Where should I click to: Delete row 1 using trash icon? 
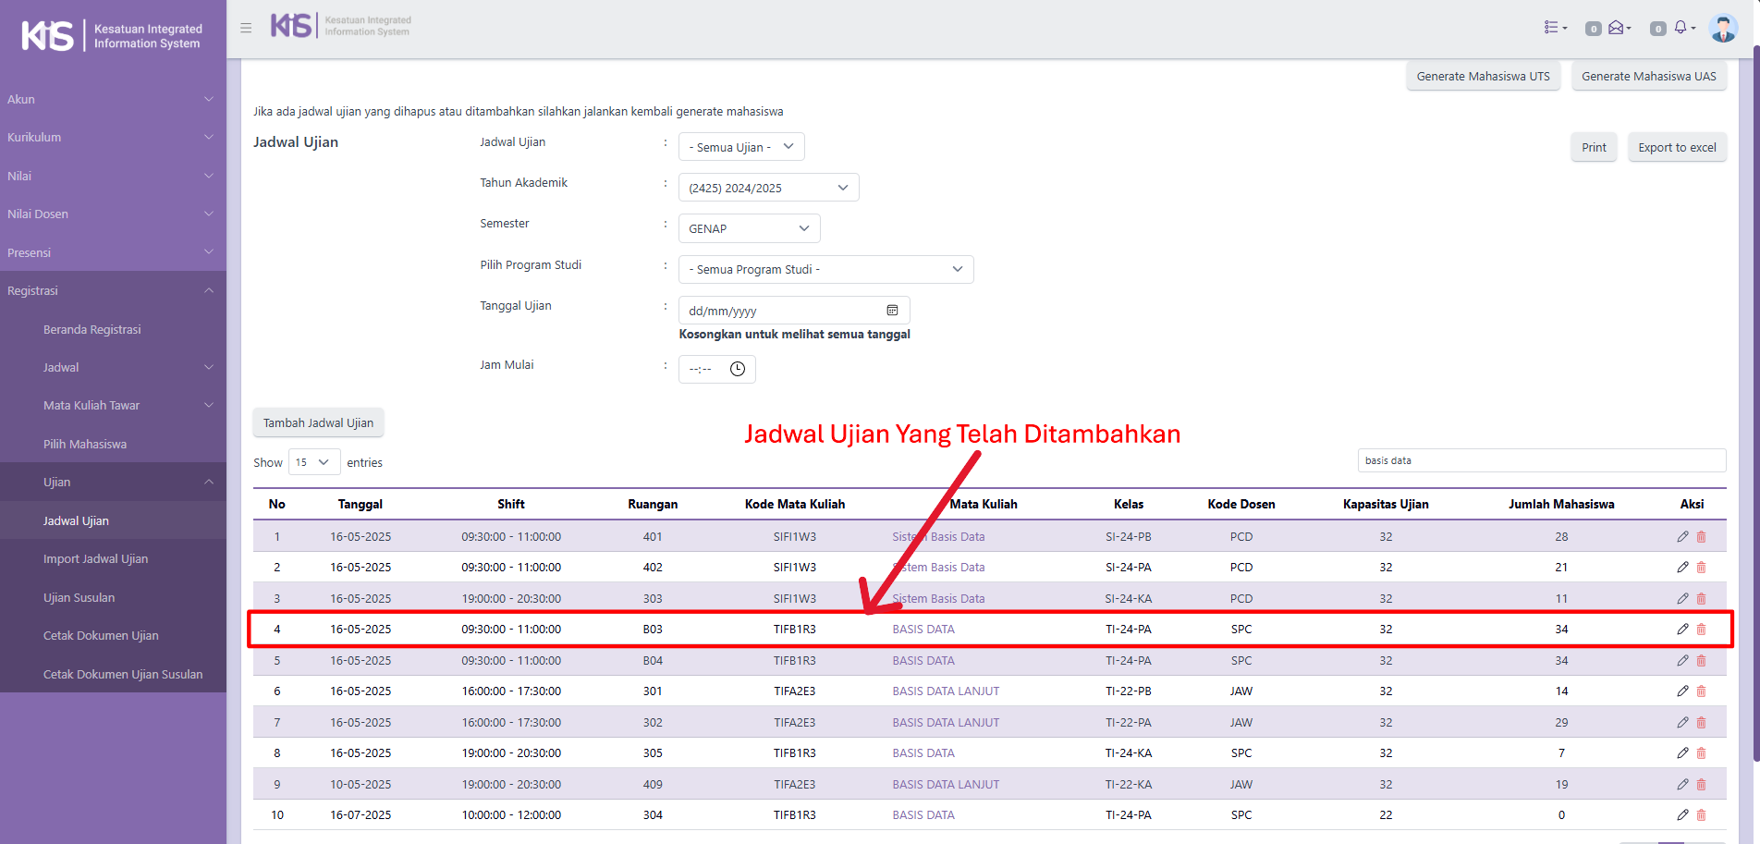pos(1701,537)
